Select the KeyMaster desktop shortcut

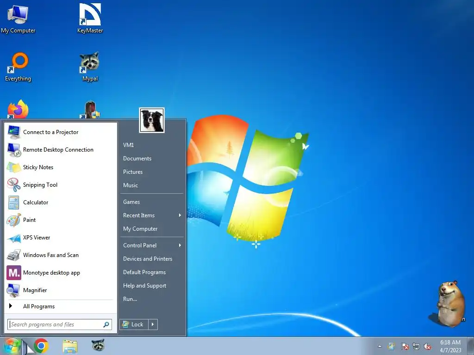[90, 18]
